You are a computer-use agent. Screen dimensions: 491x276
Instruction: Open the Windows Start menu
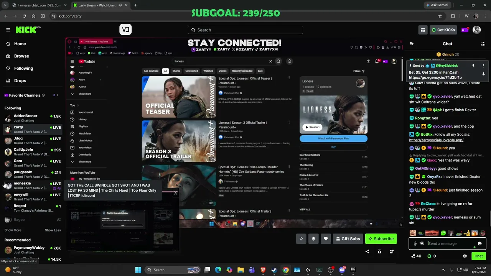point(138,270)
